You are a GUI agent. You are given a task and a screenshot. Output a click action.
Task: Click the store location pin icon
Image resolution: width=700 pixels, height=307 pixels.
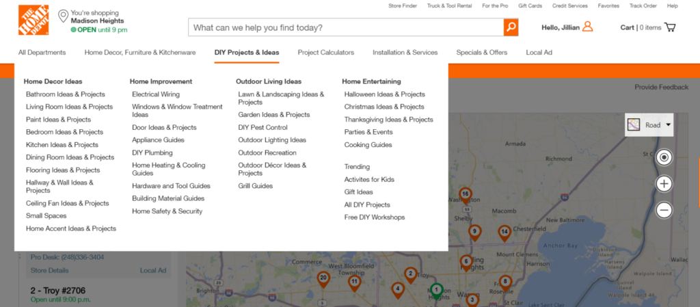pyautogui.click(x=63, y=16)
